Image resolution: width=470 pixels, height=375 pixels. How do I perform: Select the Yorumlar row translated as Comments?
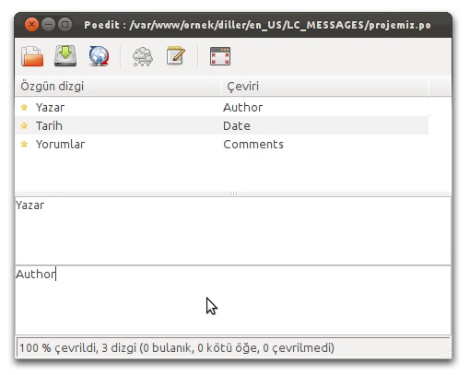[x=222, y=144]
